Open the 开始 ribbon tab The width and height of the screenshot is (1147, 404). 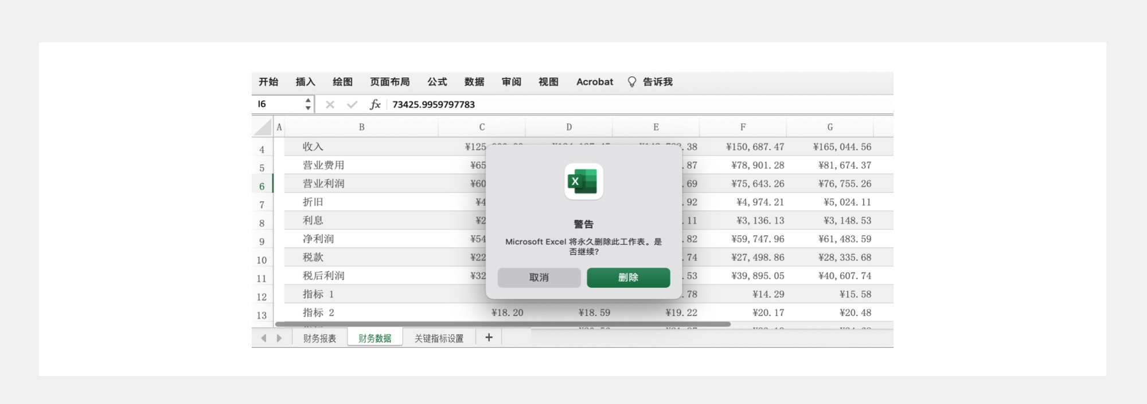(268, 82)
